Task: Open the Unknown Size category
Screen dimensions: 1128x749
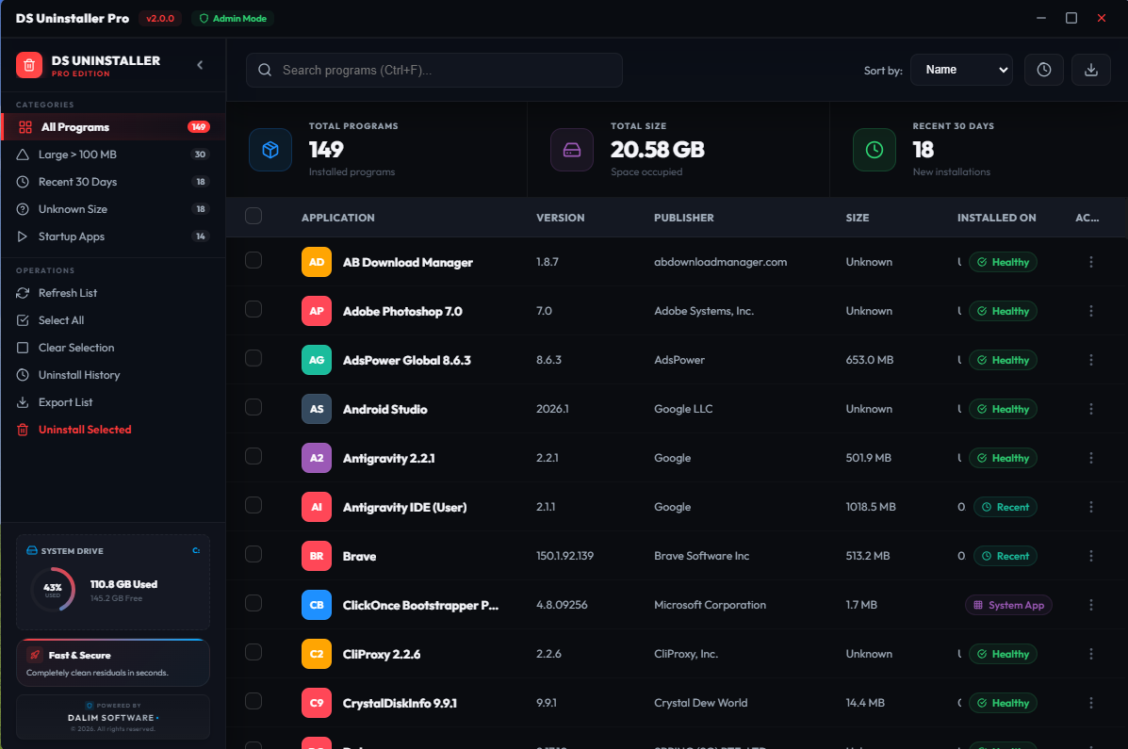Action: (x=113, y=208)
